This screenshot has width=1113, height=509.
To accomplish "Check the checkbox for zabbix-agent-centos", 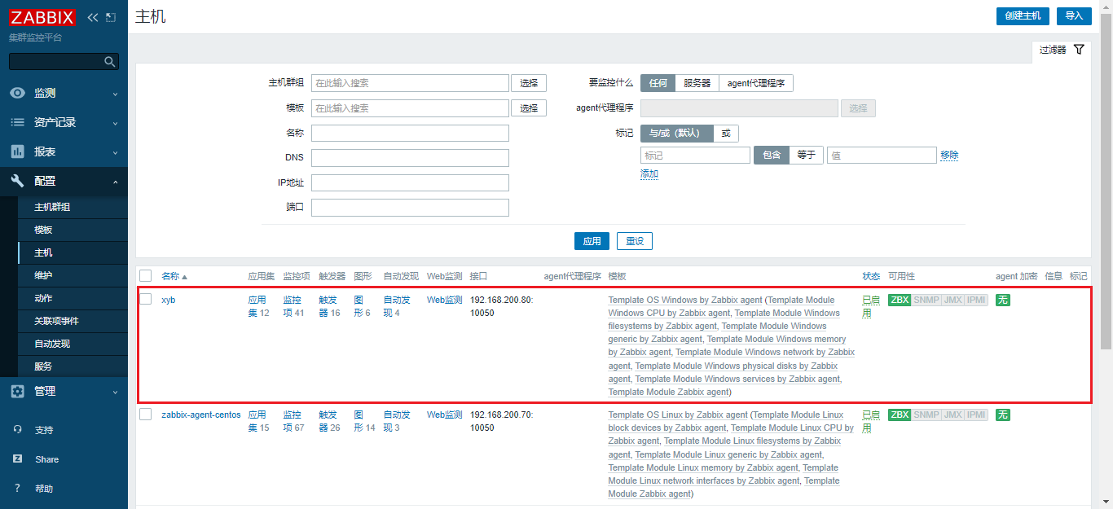I will 146,415.
